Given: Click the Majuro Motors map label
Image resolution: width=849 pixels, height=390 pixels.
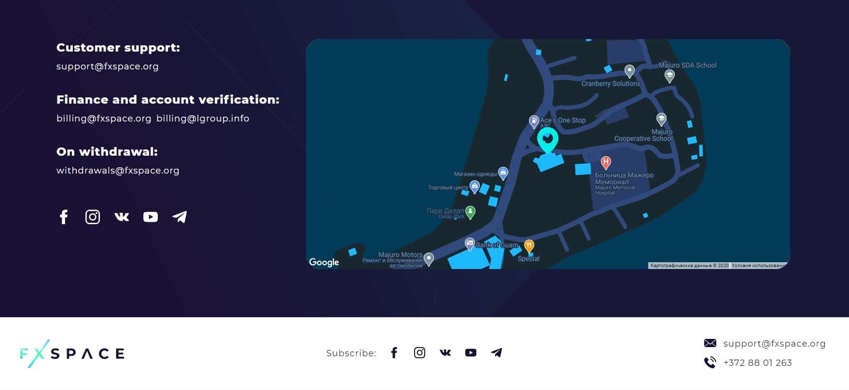Looking at the screenshot, I should point(400,255).
